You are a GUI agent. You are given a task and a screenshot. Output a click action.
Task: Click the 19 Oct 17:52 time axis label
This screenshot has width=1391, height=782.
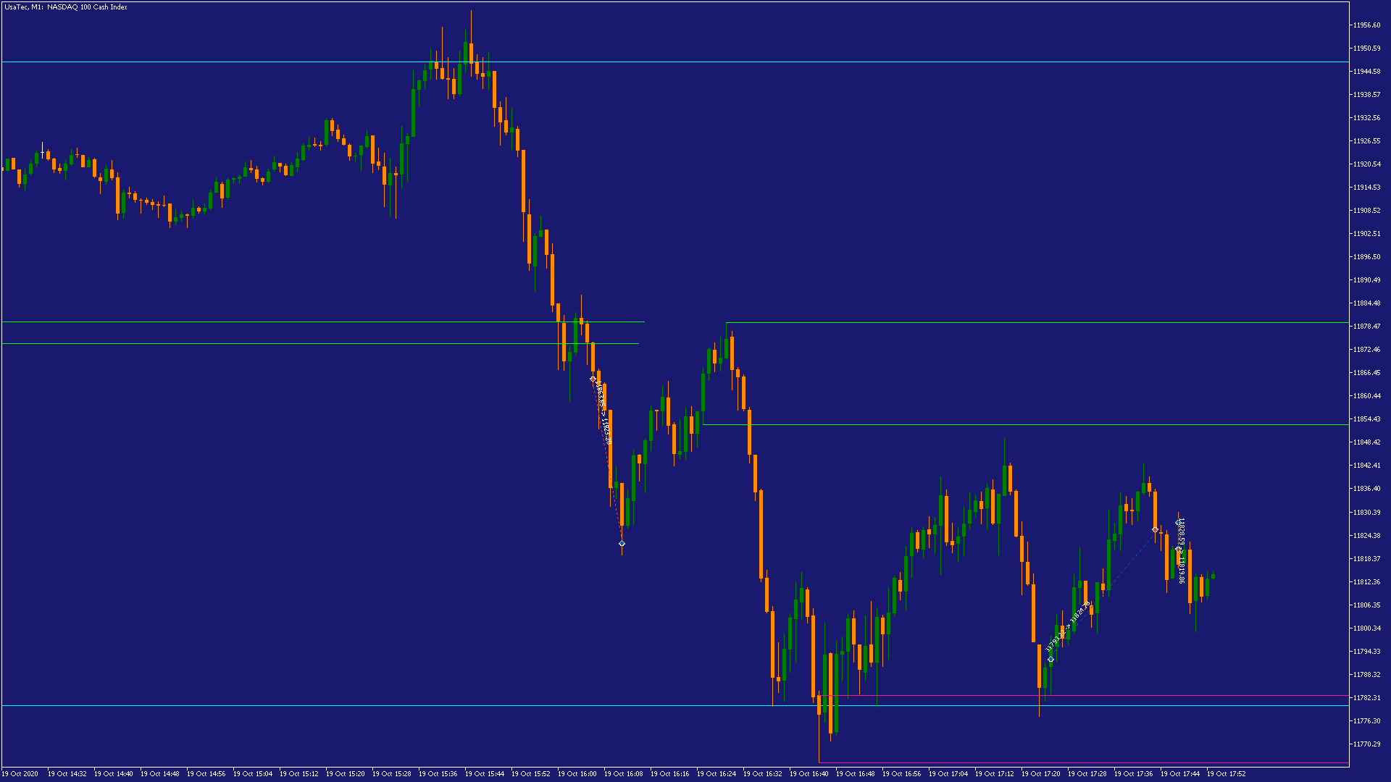click(x=1226, y=773)
